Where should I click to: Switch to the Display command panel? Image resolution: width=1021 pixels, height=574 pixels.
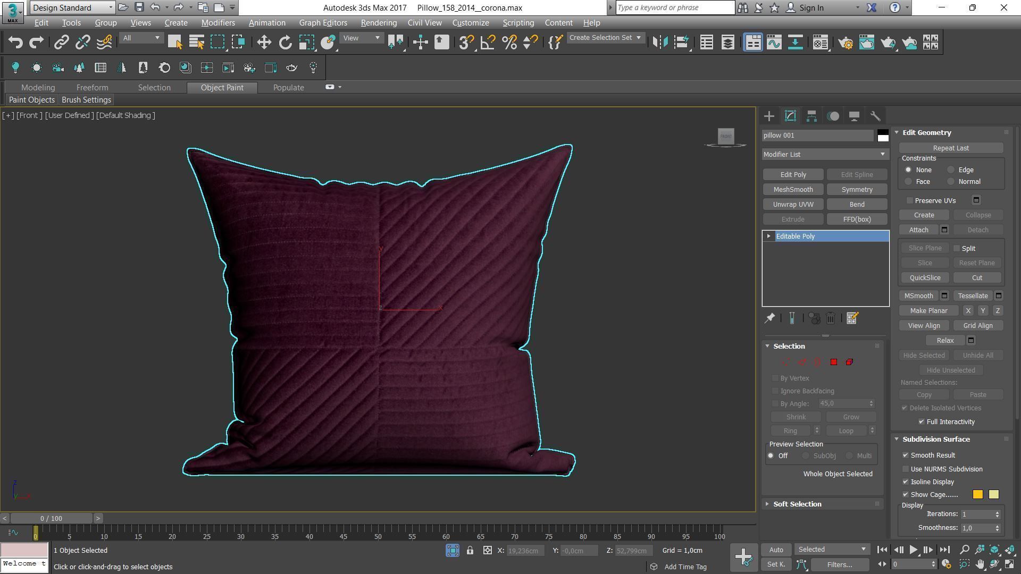tap(854, 116)
